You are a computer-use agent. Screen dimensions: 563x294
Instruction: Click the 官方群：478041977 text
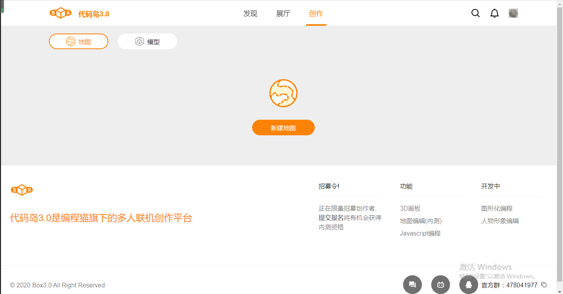point(509,285)
